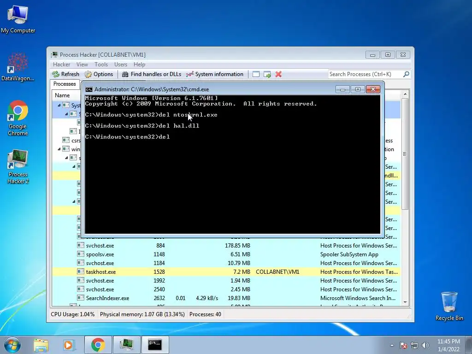Click COLLABNET\VM1 user cell for taskhost
This screenshot has height=354, width=472.
tap(277, 272)
